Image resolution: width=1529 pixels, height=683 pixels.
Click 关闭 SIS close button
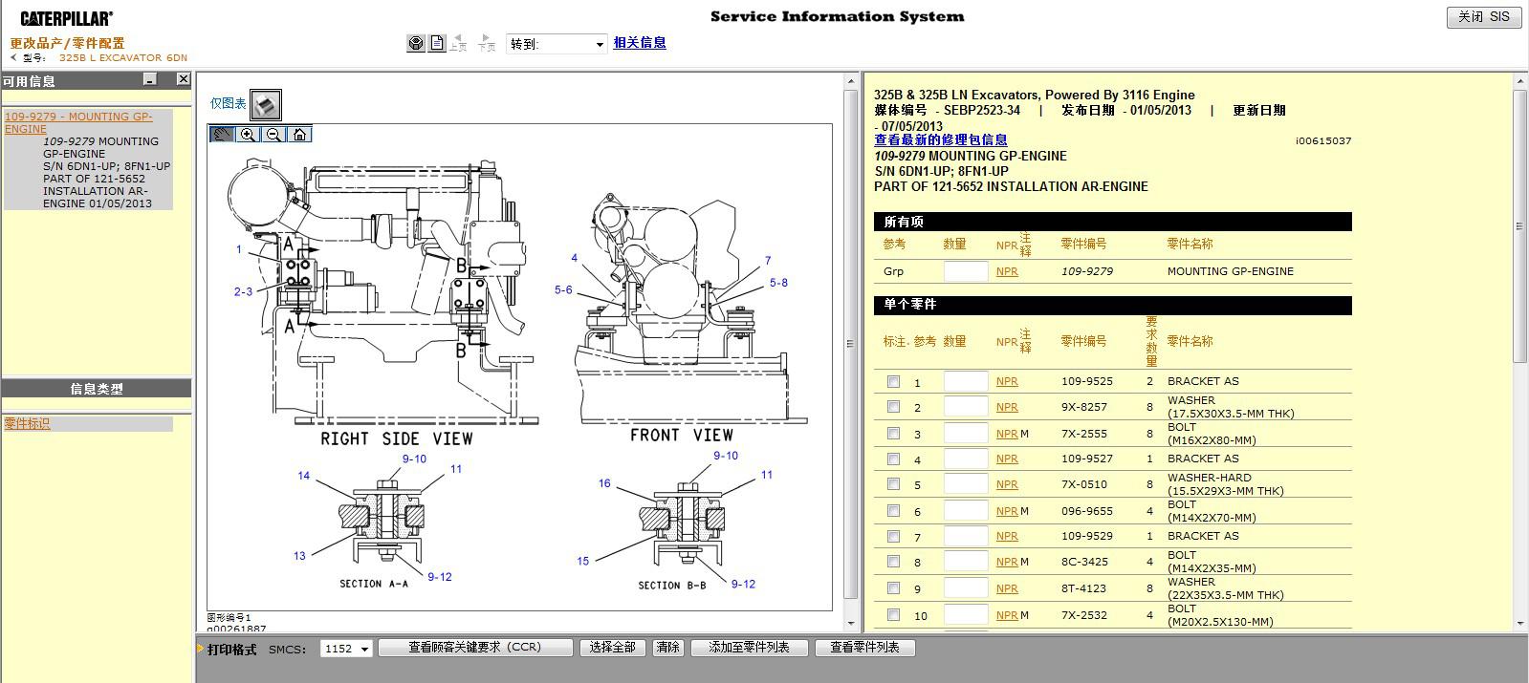point(1483,17)
